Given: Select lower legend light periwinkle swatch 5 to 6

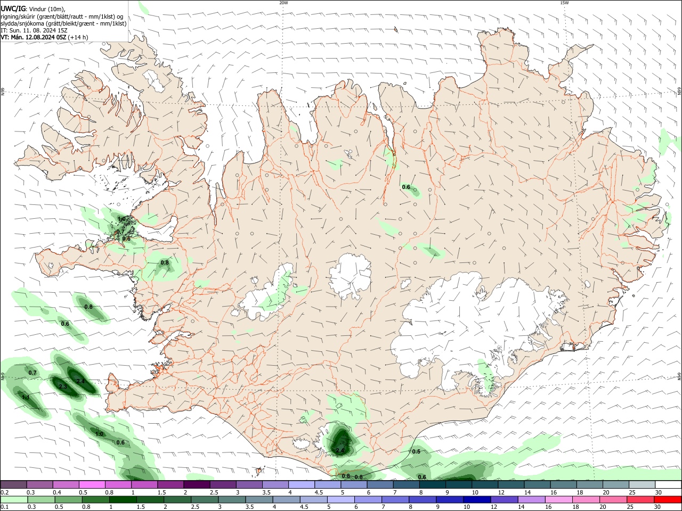Looking at the screenshot, I should tap(342, 499).
